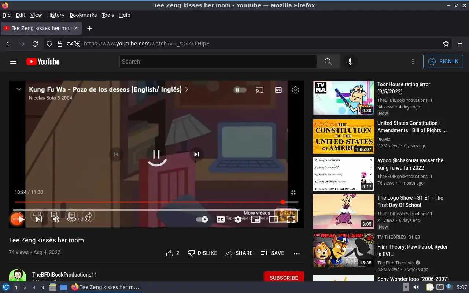The image size is (469, 293).
Task: Click the autoplay-blocked permission icon in address bar
Action: [77, 44]
